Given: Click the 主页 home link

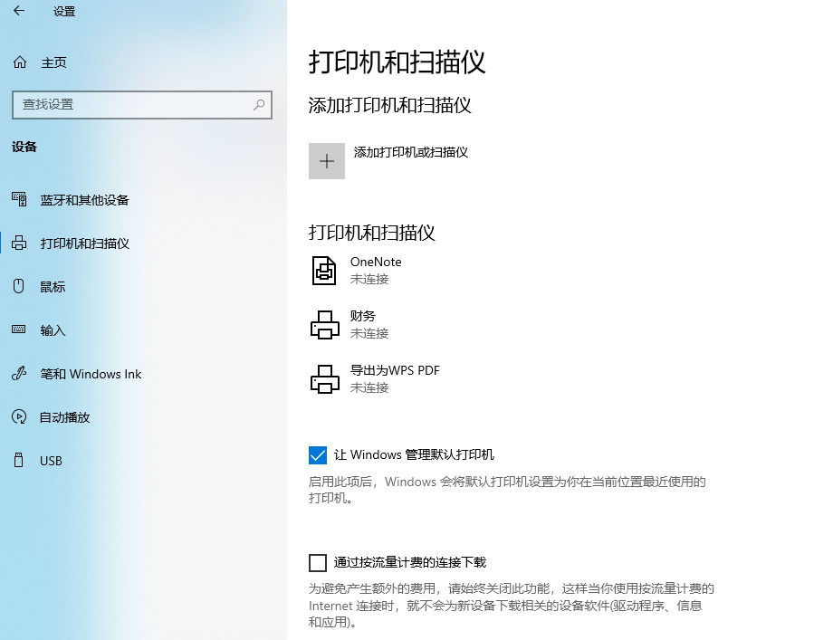Looking at the screenshot, I should pyautogui.click(x=54, y=62).
